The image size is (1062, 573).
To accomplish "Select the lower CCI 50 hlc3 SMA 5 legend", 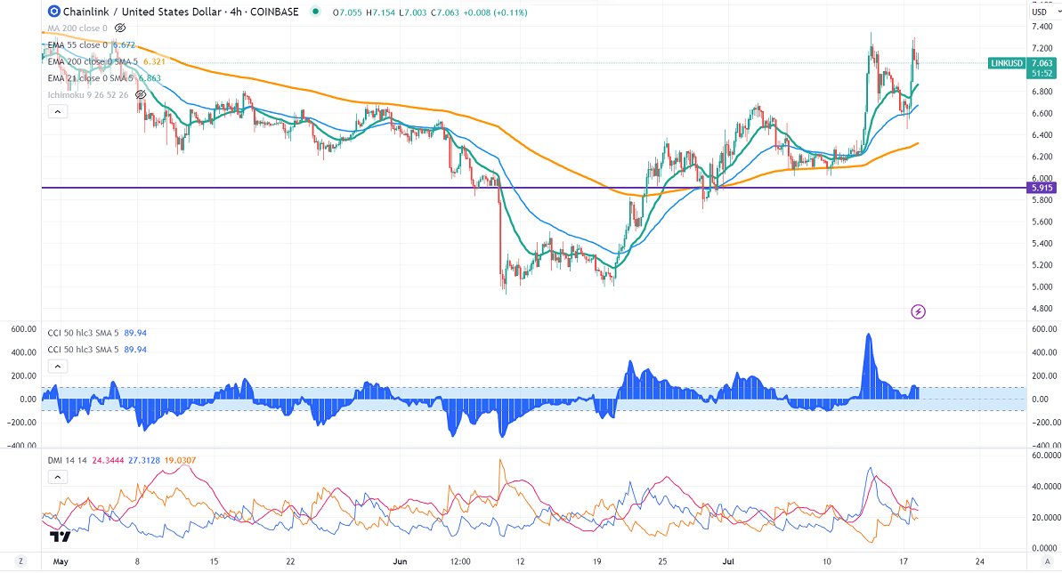I will click(x=84, y=350).
